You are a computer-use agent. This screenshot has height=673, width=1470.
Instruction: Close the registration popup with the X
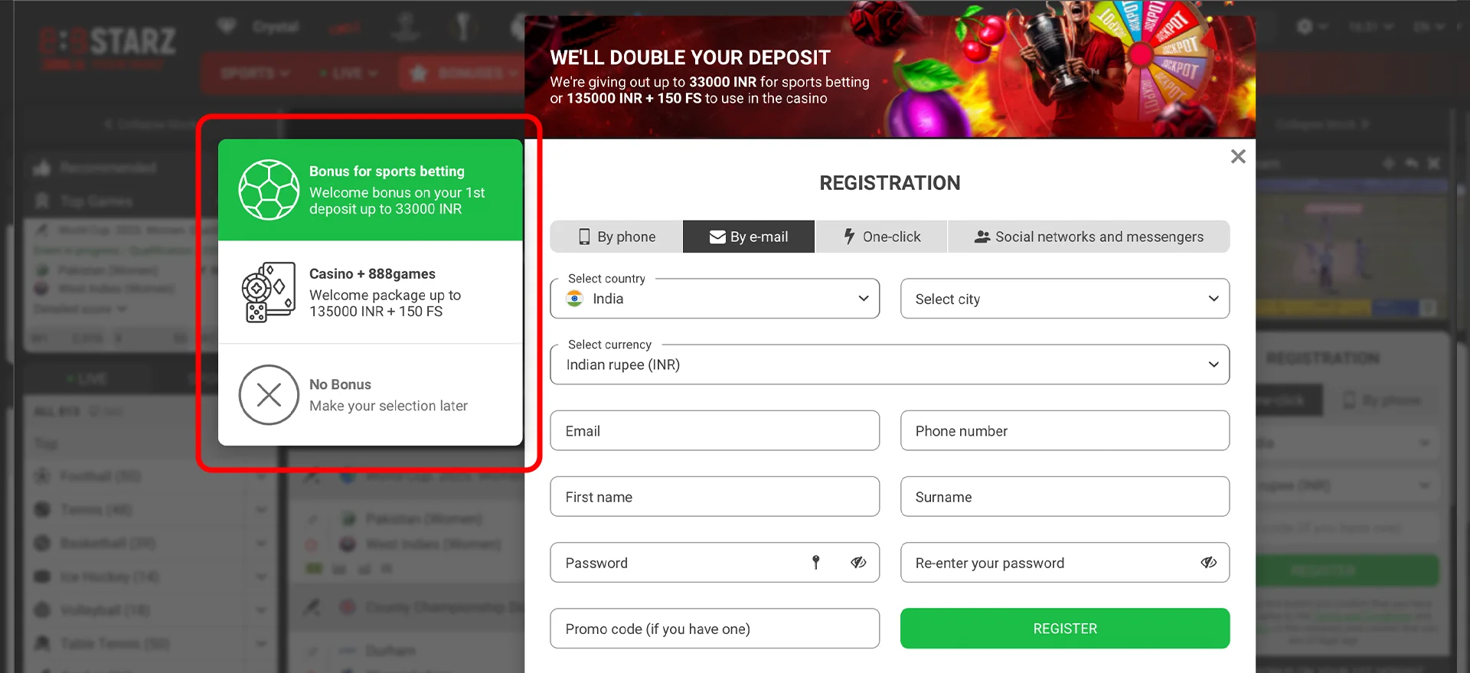[1238, 156]
